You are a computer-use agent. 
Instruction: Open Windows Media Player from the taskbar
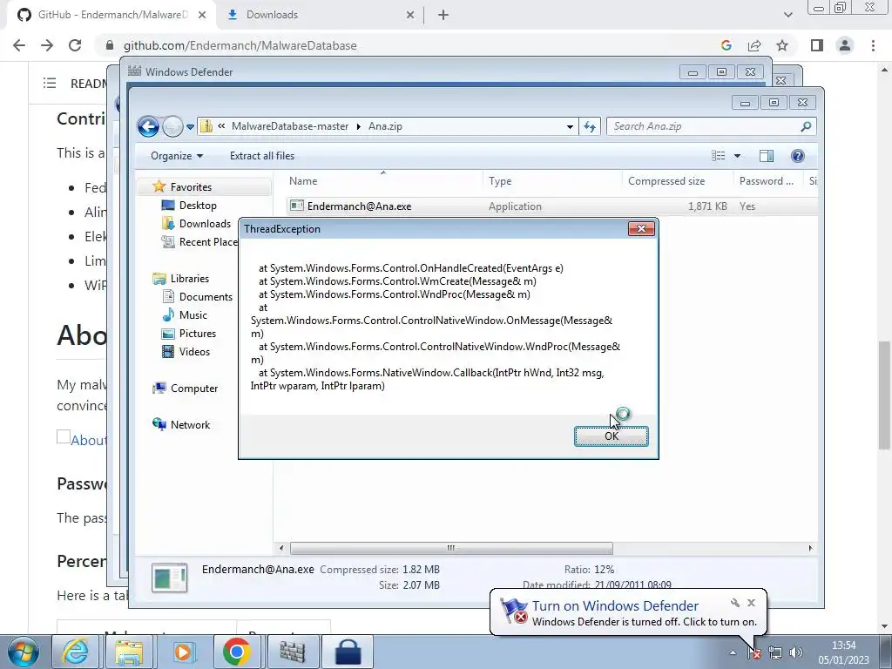[183, 652]
